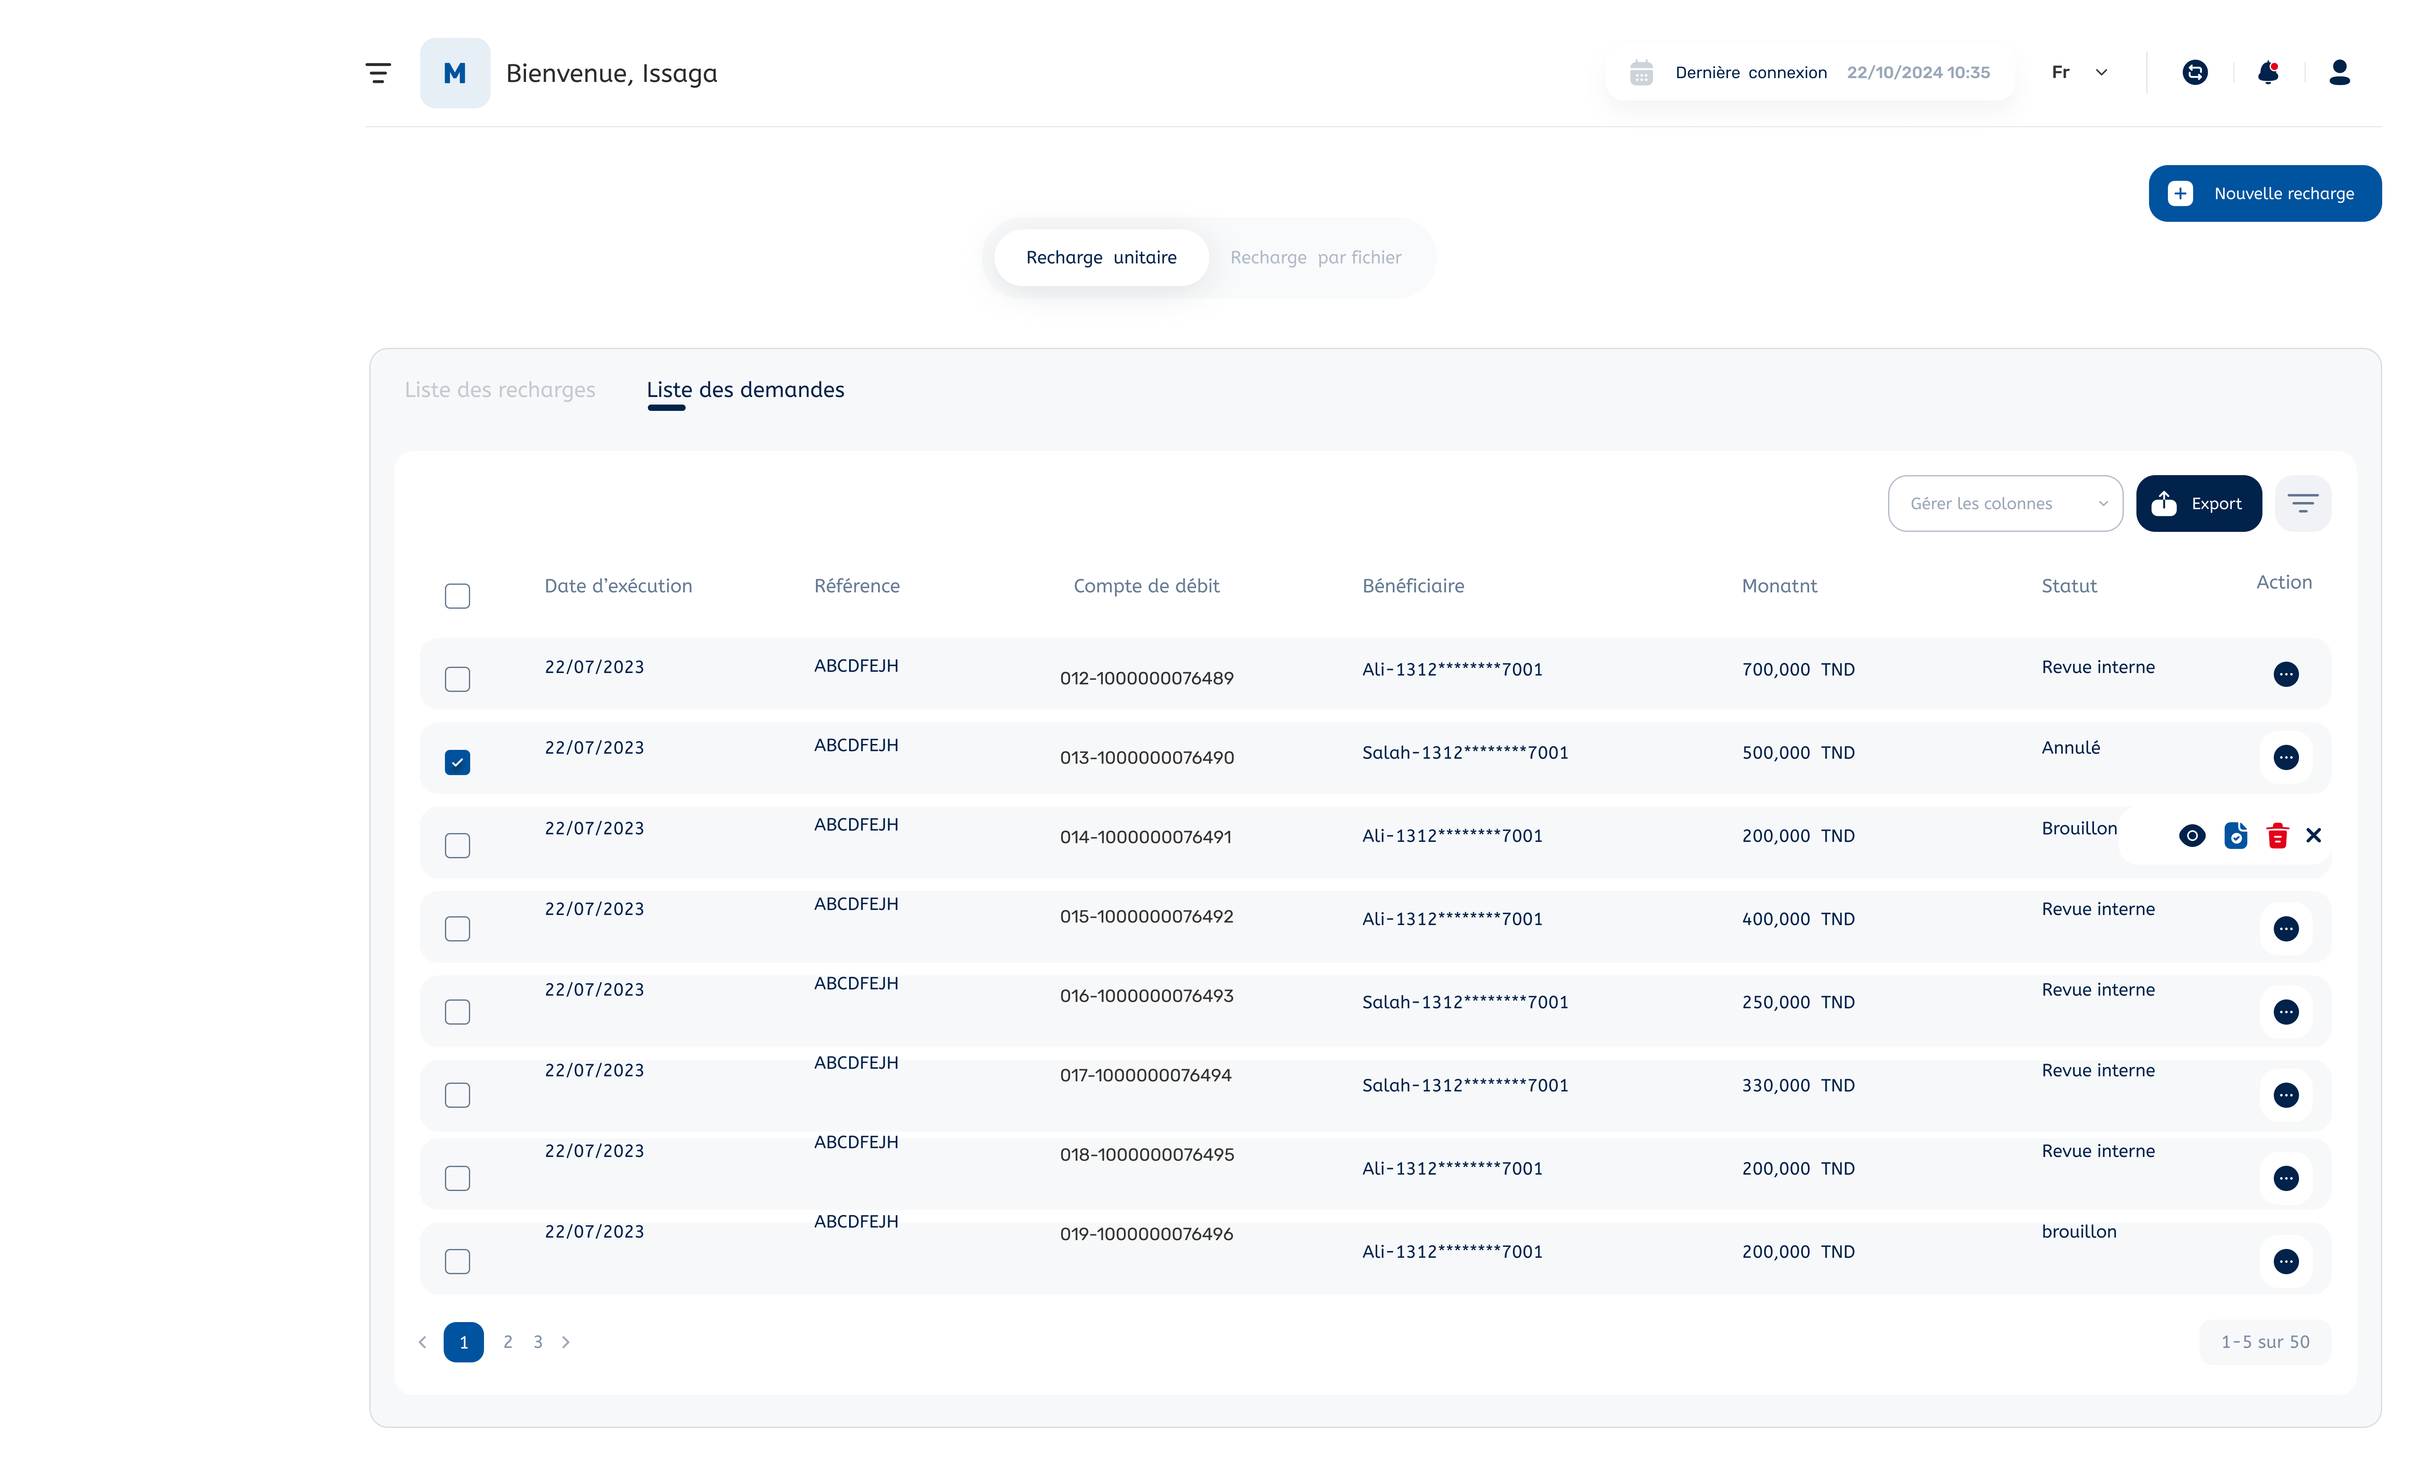Open actions for row 013-1000000076490
The width and height of the screenshot is (2420, 1467).
[x=2286, y=757]
